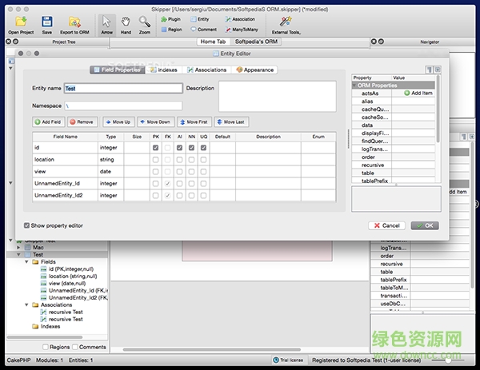The height and width of the screenshot is (370, 480).
Task: Collapse the Fields folder in project tree
Action: point(26,261)
